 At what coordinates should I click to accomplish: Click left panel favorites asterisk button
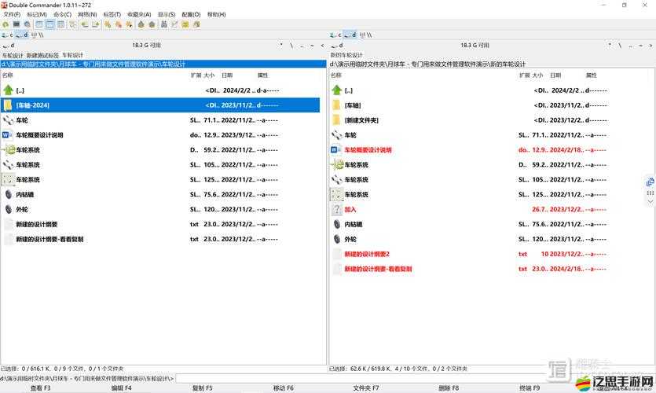point(281,45)
